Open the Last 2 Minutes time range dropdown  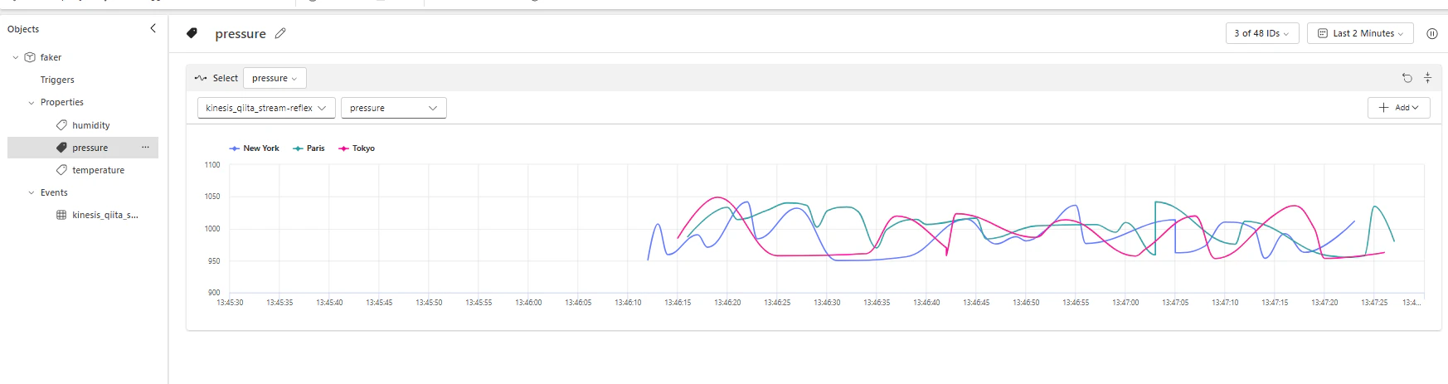[x=1360, y=33]
